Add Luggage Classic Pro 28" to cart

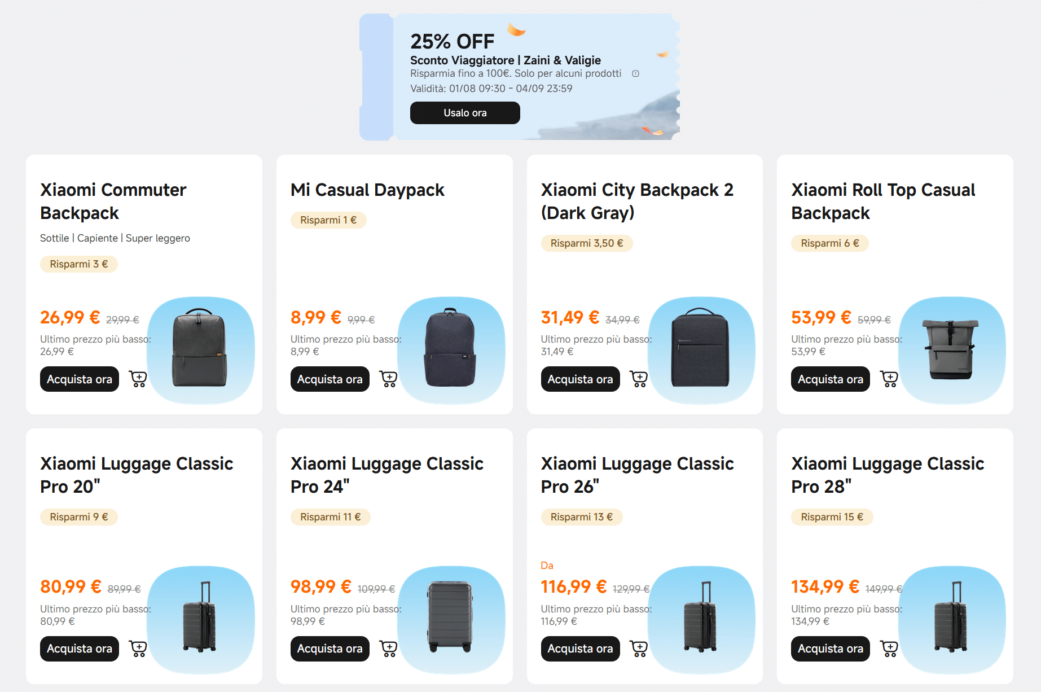(889, 649)
